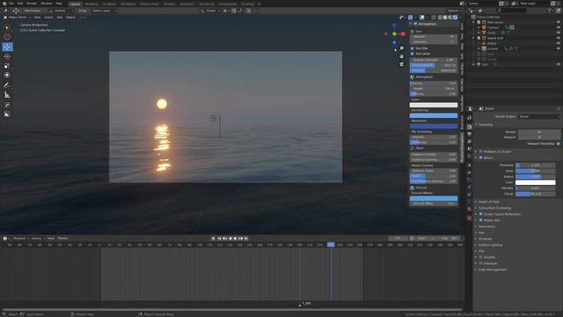Open the Window menu
563x317 pixels.
click(x=47, y=4)
